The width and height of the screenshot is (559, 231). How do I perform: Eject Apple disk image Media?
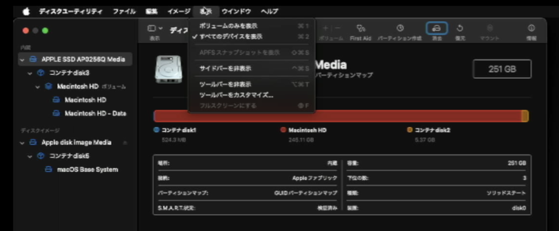tap(125, 142)
